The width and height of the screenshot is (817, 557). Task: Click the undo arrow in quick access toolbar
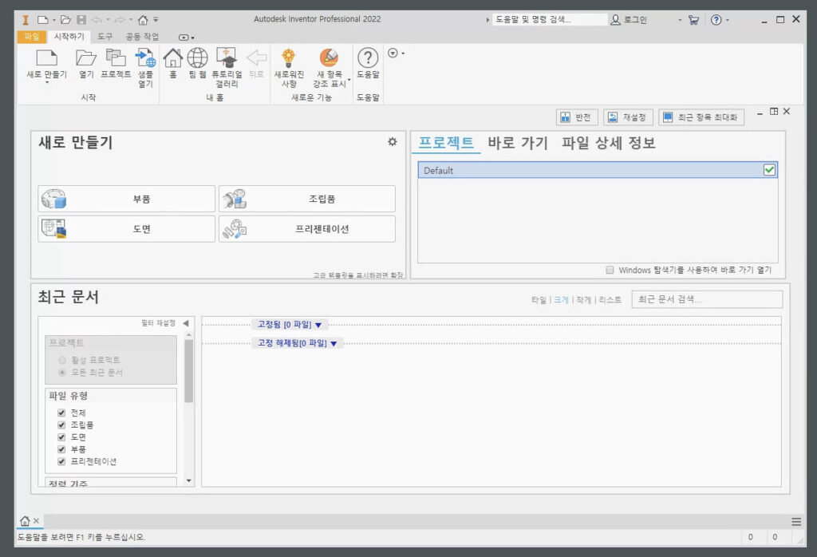[97, 20]
